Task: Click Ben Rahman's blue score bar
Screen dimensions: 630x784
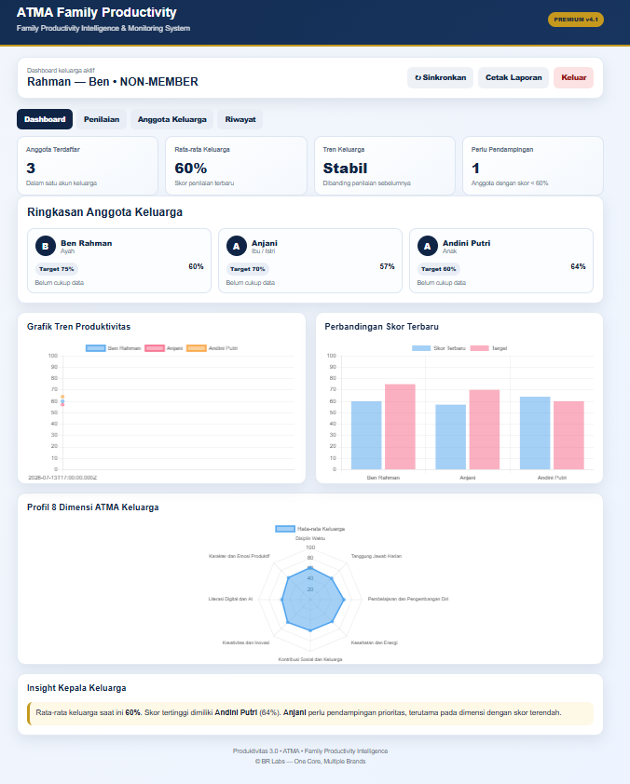Action: point(366,435)
